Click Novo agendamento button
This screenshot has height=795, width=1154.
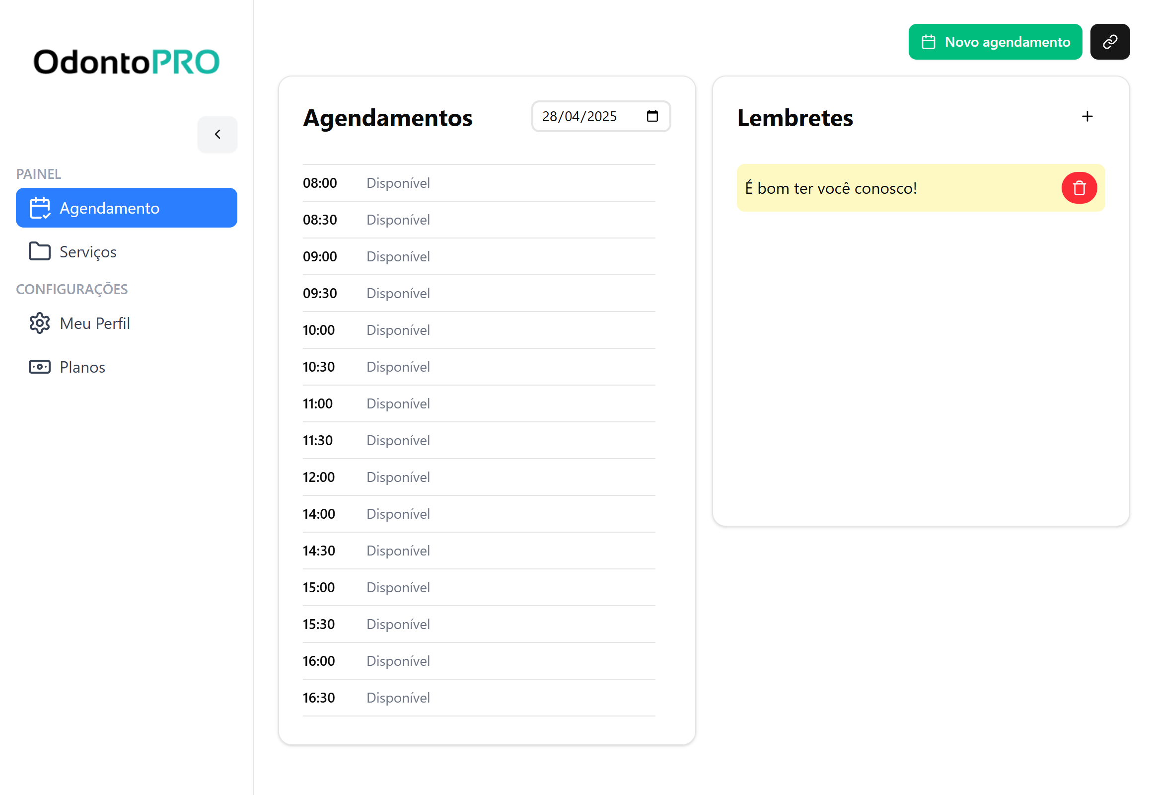point(995,42)
